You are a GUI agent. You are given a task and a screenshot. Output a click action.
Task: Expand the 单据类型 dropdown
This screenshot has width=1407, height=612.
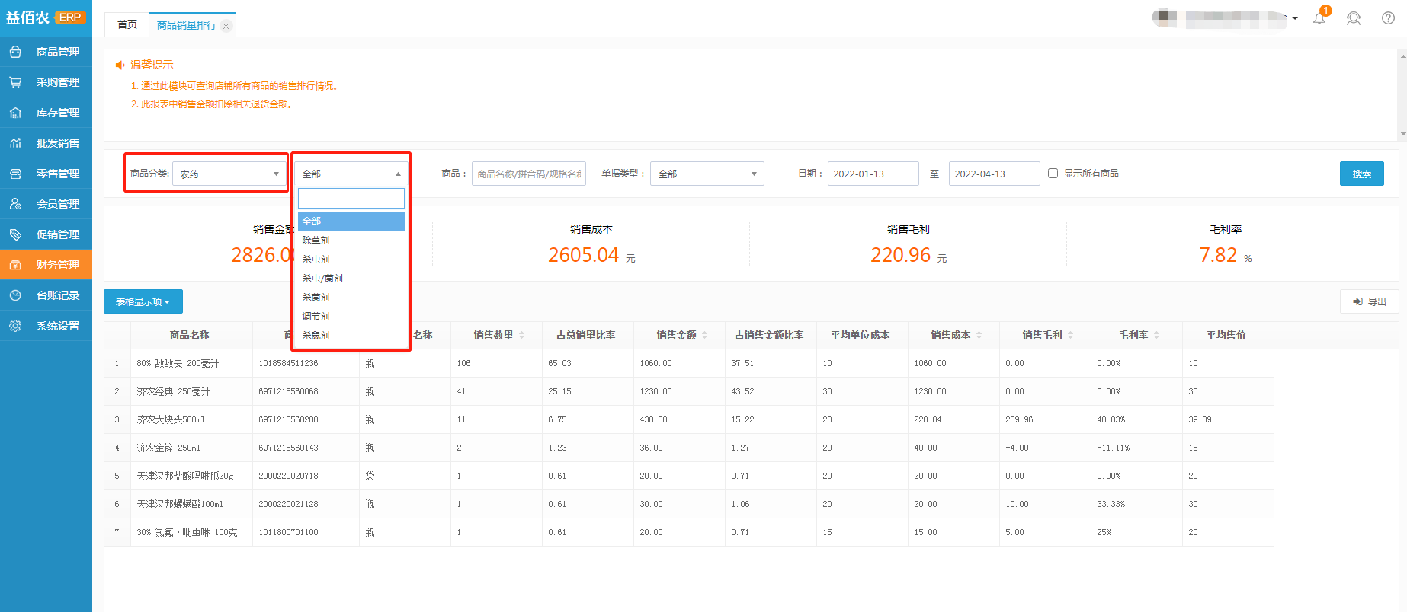[707, 174]
